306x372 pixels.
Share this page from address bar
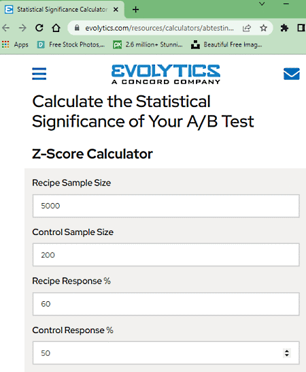coord(247,28)
